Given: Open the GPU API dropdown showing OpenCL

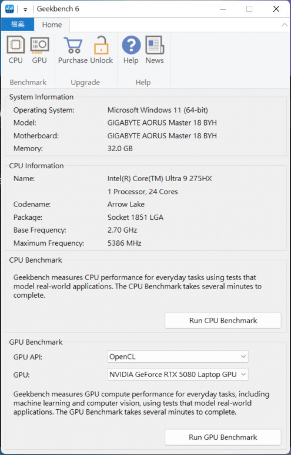Looking at the screenshot, I should 178,356.
